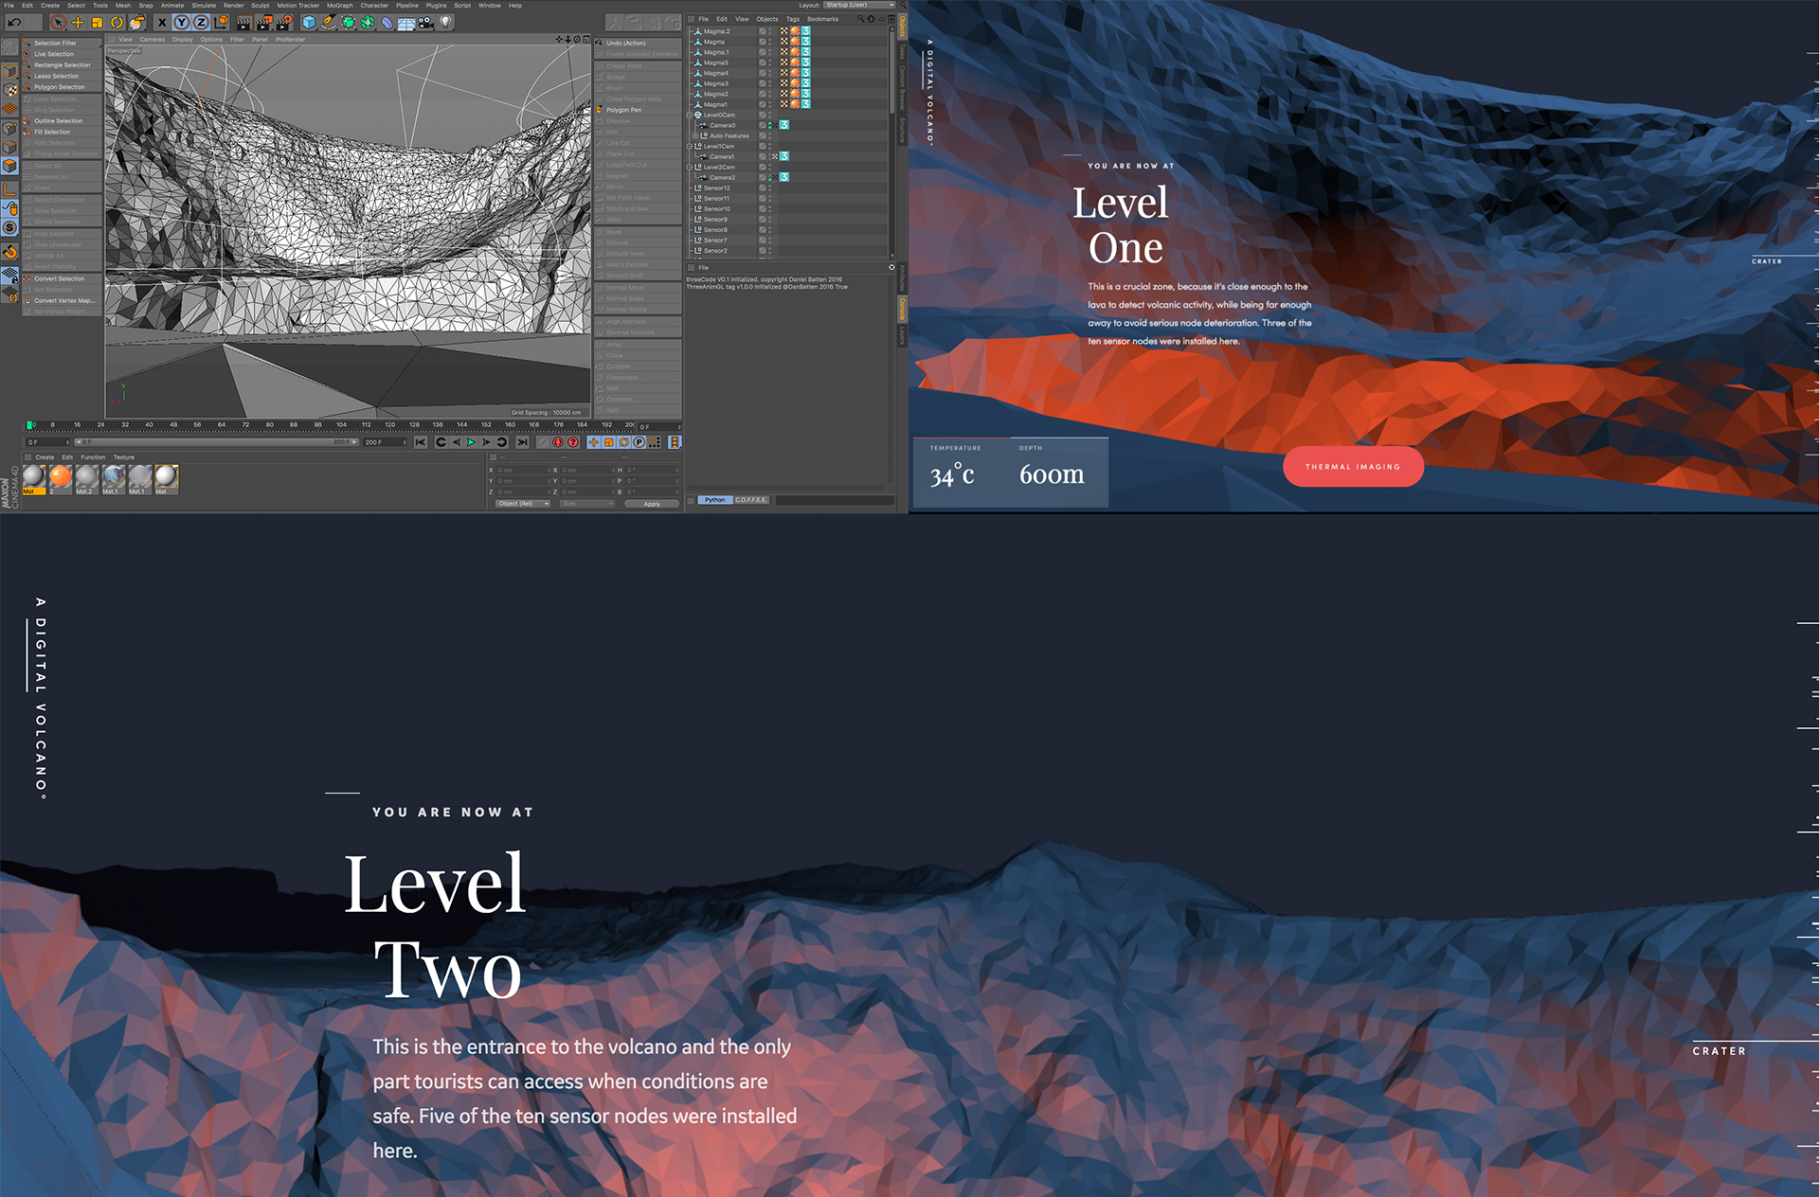
Task: Toggle Z axis lock
Action: point(201,23)
